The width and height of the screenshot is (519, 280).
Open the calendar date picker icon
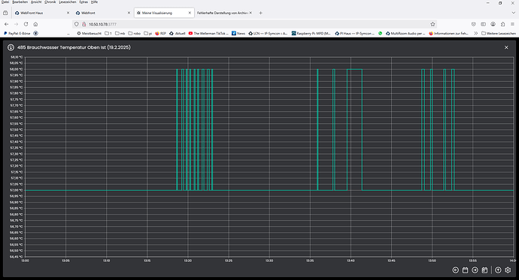pyautogui.click(x=465, y=270)
